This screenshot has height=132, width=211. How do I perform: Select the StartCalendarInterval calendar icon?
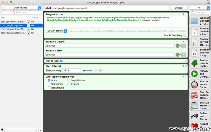pos(194,95)
